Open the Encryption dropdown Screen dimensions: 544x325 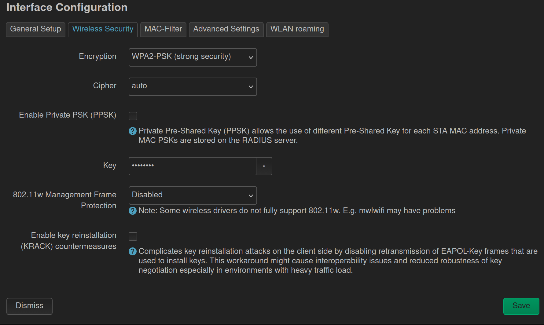tap(193, 57)
